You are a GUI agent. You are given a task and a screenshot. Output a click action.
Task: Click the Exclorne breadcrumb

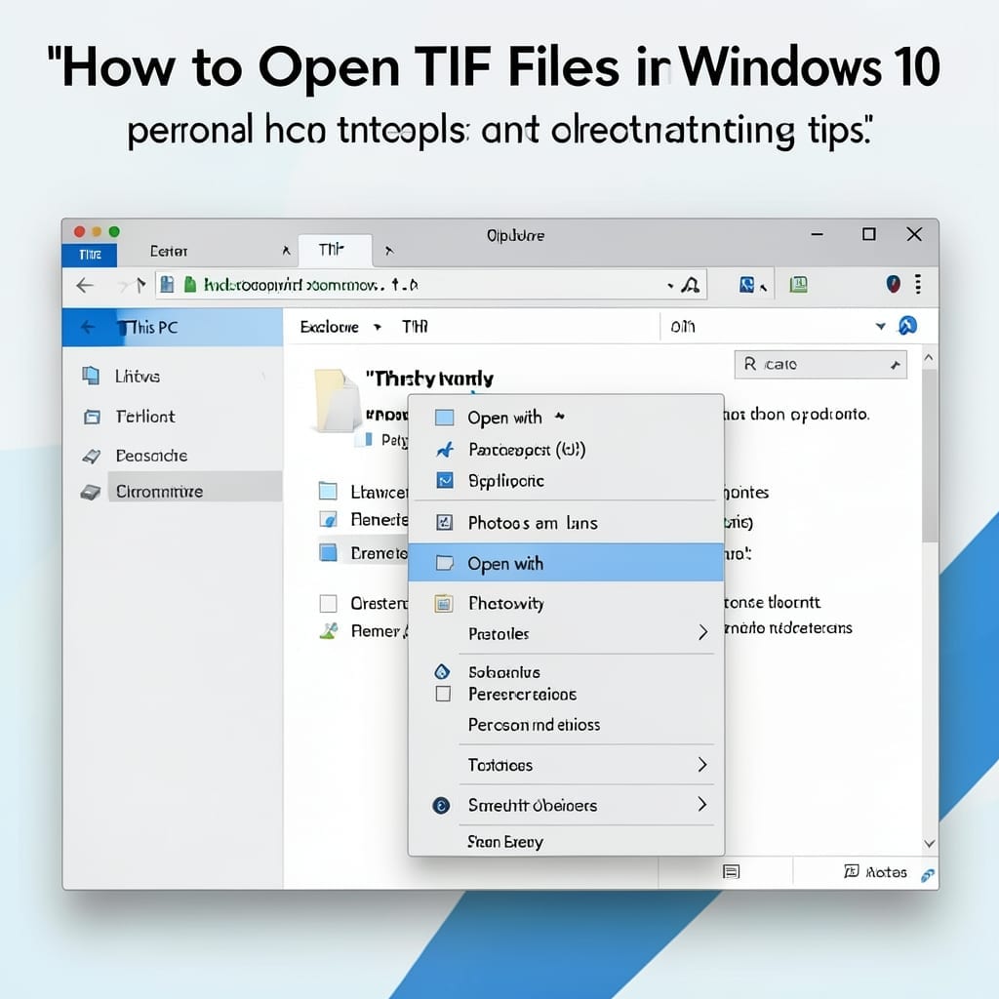[329, 327]
